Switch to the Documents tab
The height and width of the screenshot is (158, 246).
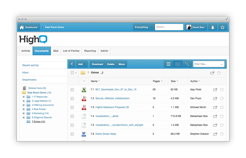[x=42, y=51]
